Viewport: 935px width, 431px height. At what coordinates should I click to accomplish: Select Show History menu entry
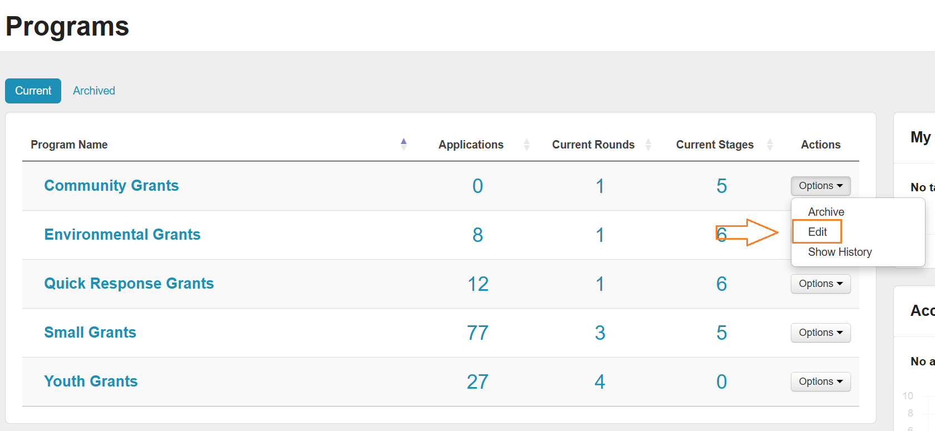coord(839,252)
